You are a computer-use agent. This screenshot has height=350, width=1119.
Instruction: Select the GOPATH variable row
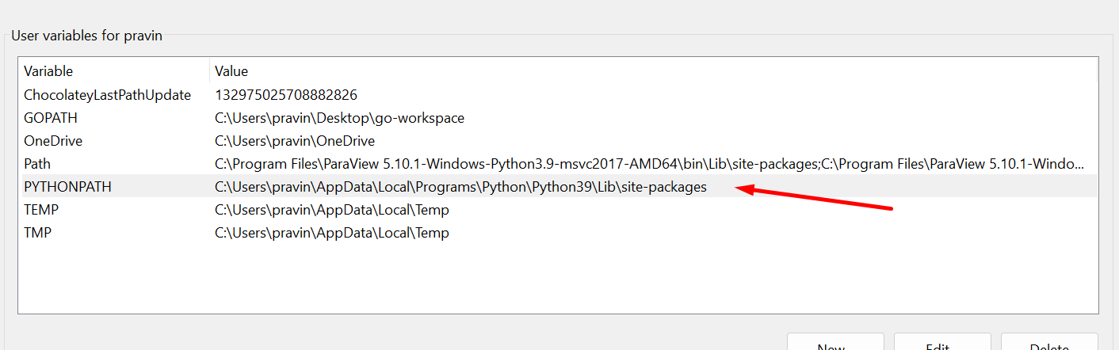(x=51, y=118)
